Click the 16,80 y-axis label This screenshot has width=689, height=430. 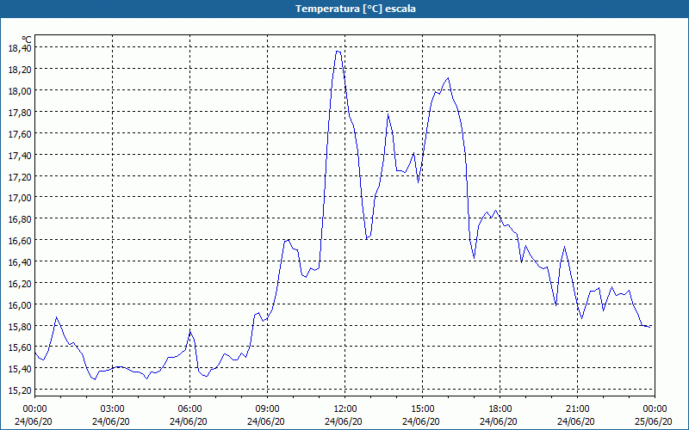tap(20, 219)
